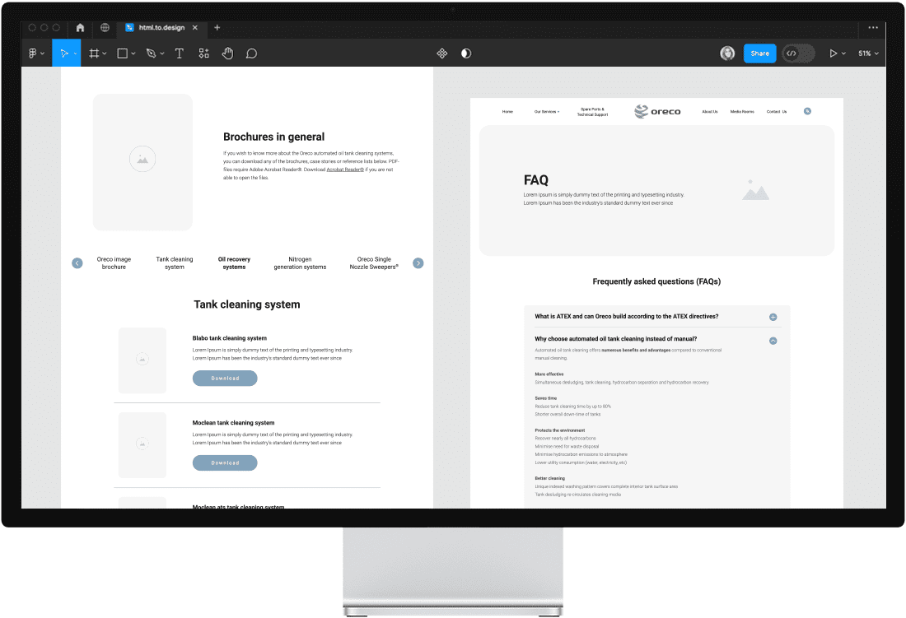Click the Brochures in general image placeholder

pyautogui.click(x=142, y=162)
